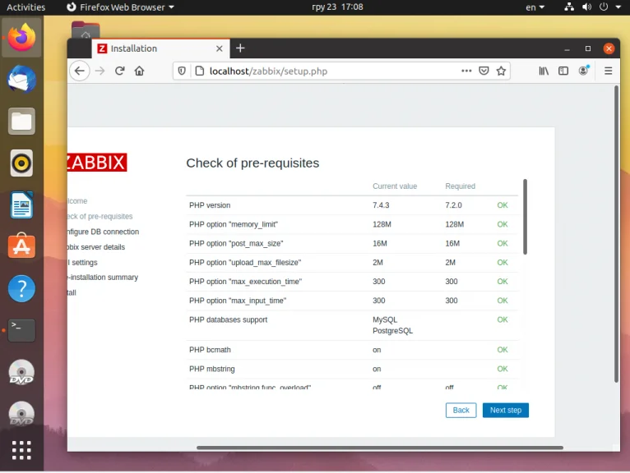Open the clock and calendar in top bar

(x=337, y=7)
